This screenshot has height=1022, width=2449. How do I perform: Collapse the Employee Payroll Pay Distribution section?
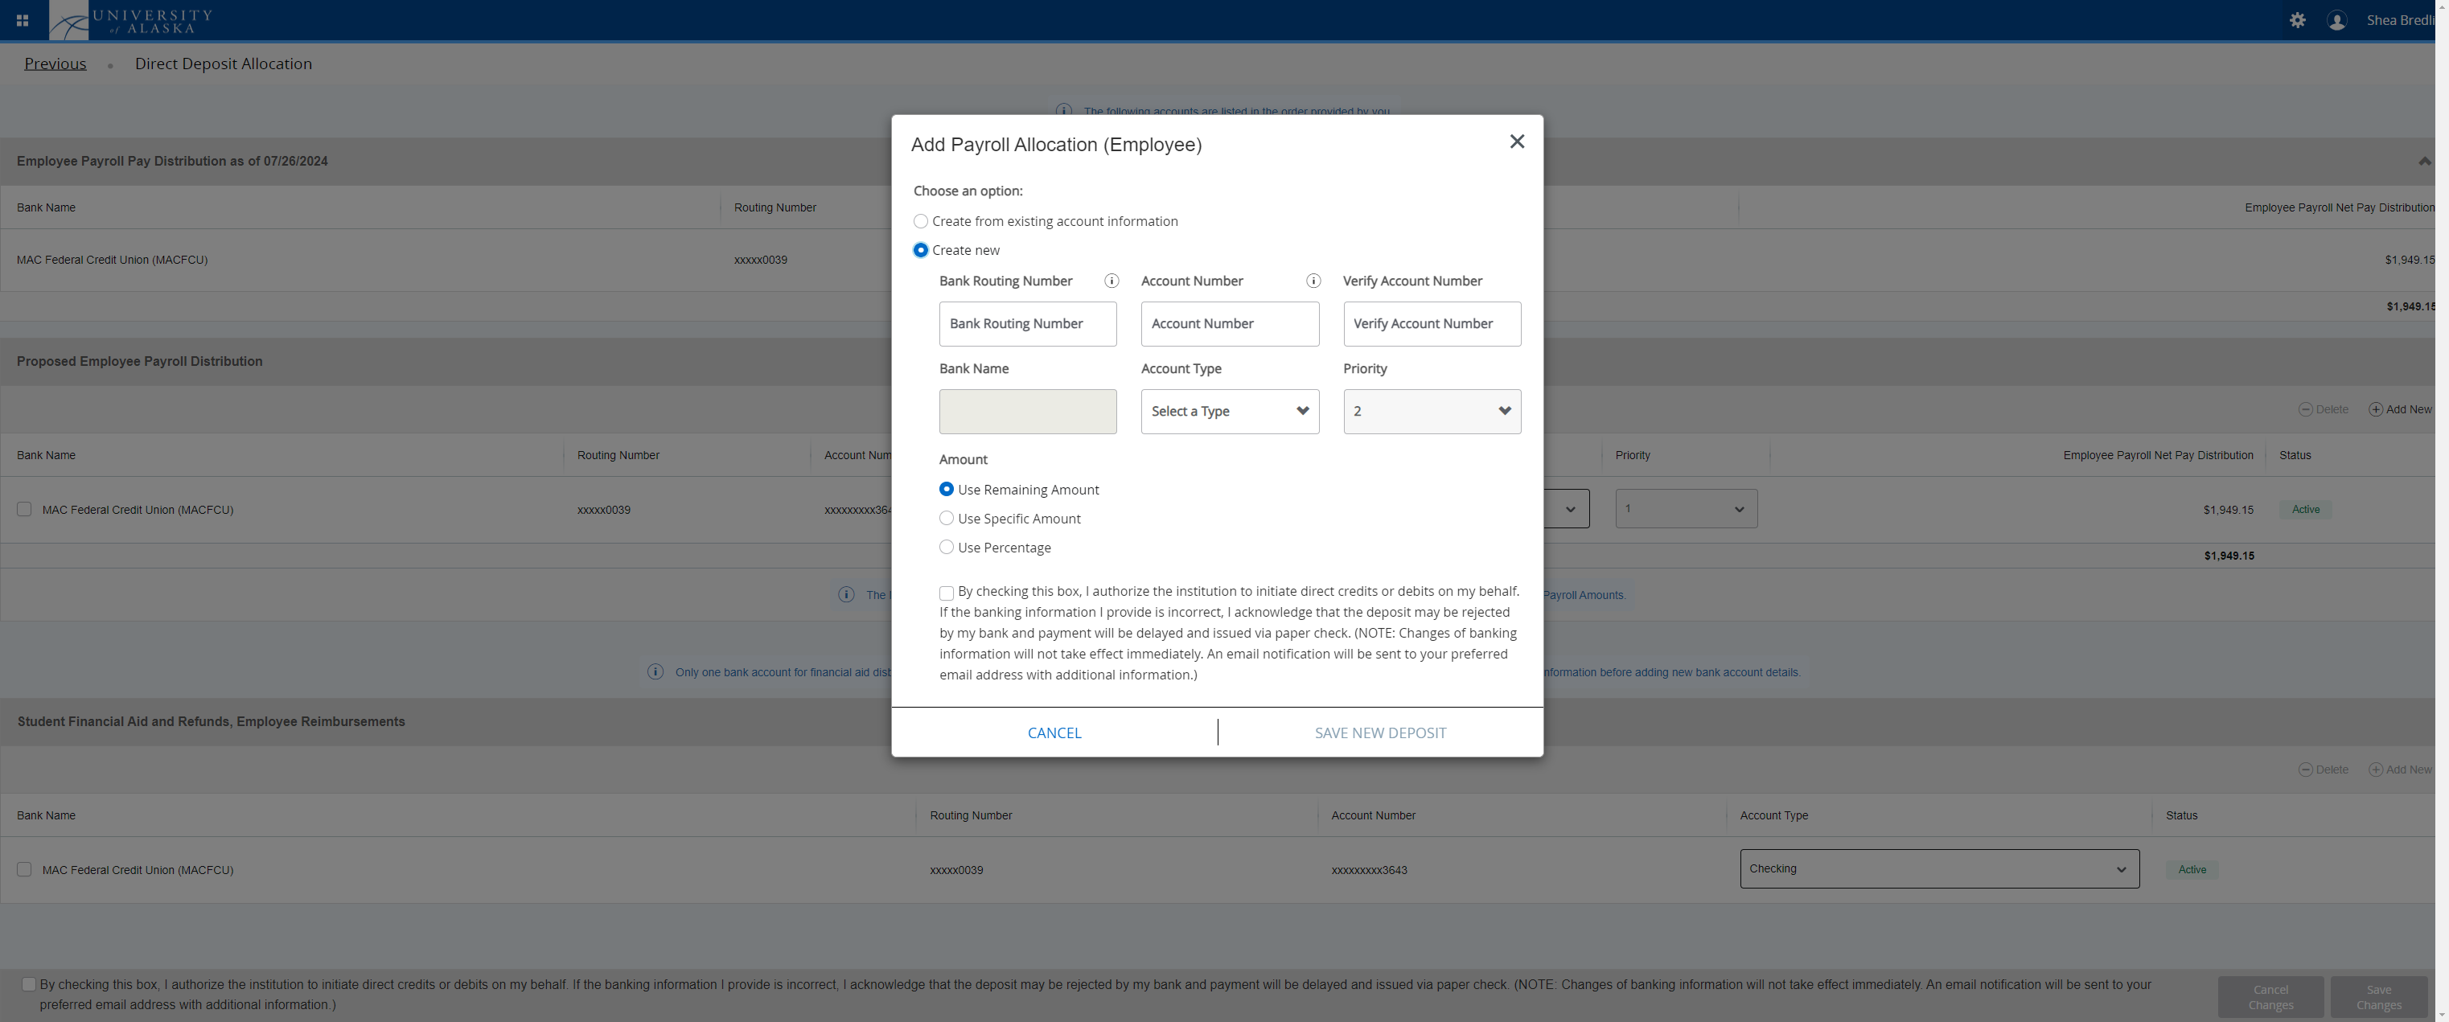click(x=2424, y=161)
